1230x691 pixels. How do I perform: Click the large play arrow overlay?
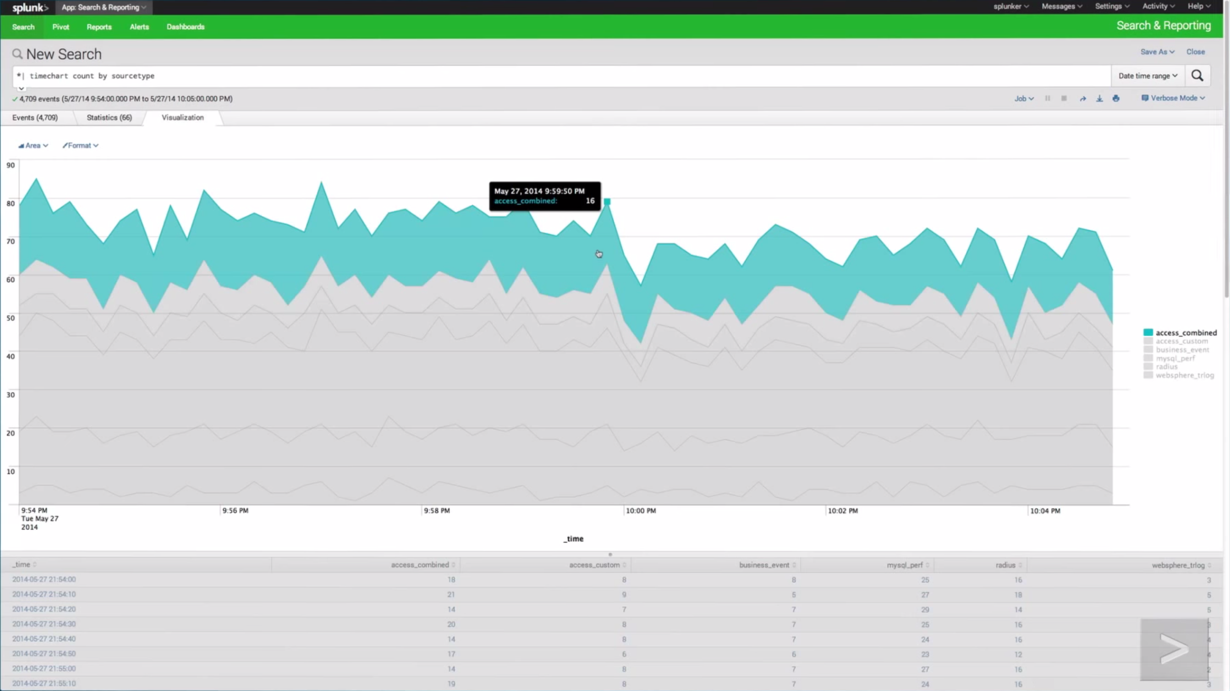[x=1174, y=649]
